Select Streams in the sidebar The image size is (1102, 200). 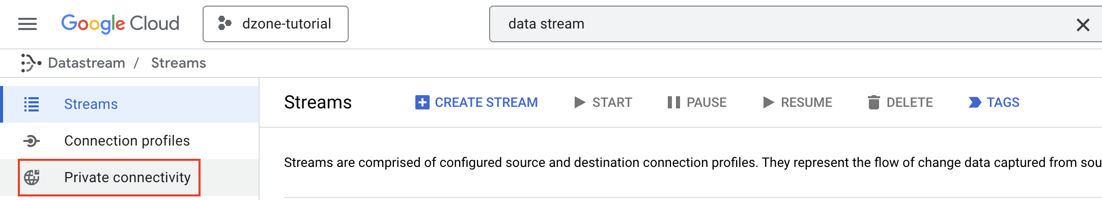130,104
